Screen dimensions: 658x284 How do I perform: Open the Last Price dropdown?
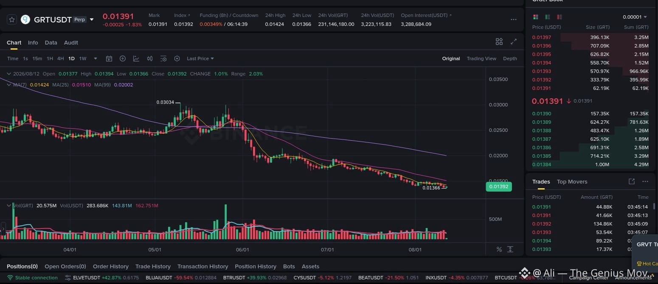pos(200,58)
